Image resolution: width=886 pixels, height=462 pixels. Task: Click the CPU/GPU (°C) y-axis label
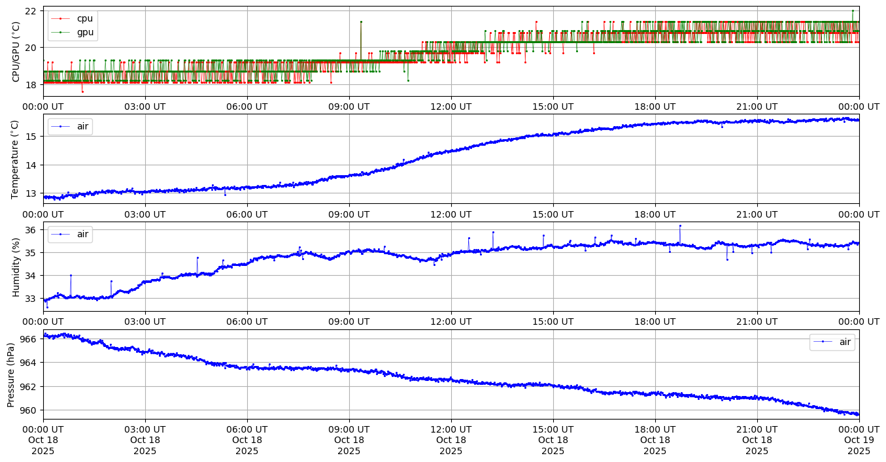[16, 52]
